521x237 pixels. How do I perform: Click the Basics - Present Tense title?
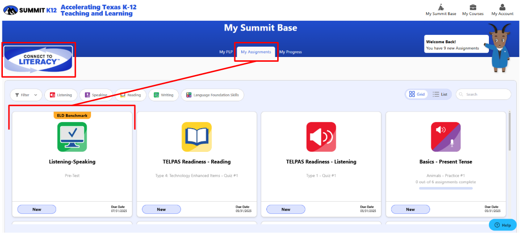click(446, 162)
